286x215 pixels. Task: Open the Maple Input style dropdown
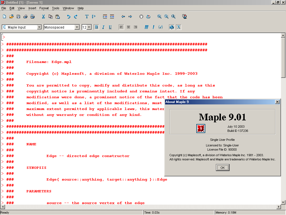coord(39,27)
